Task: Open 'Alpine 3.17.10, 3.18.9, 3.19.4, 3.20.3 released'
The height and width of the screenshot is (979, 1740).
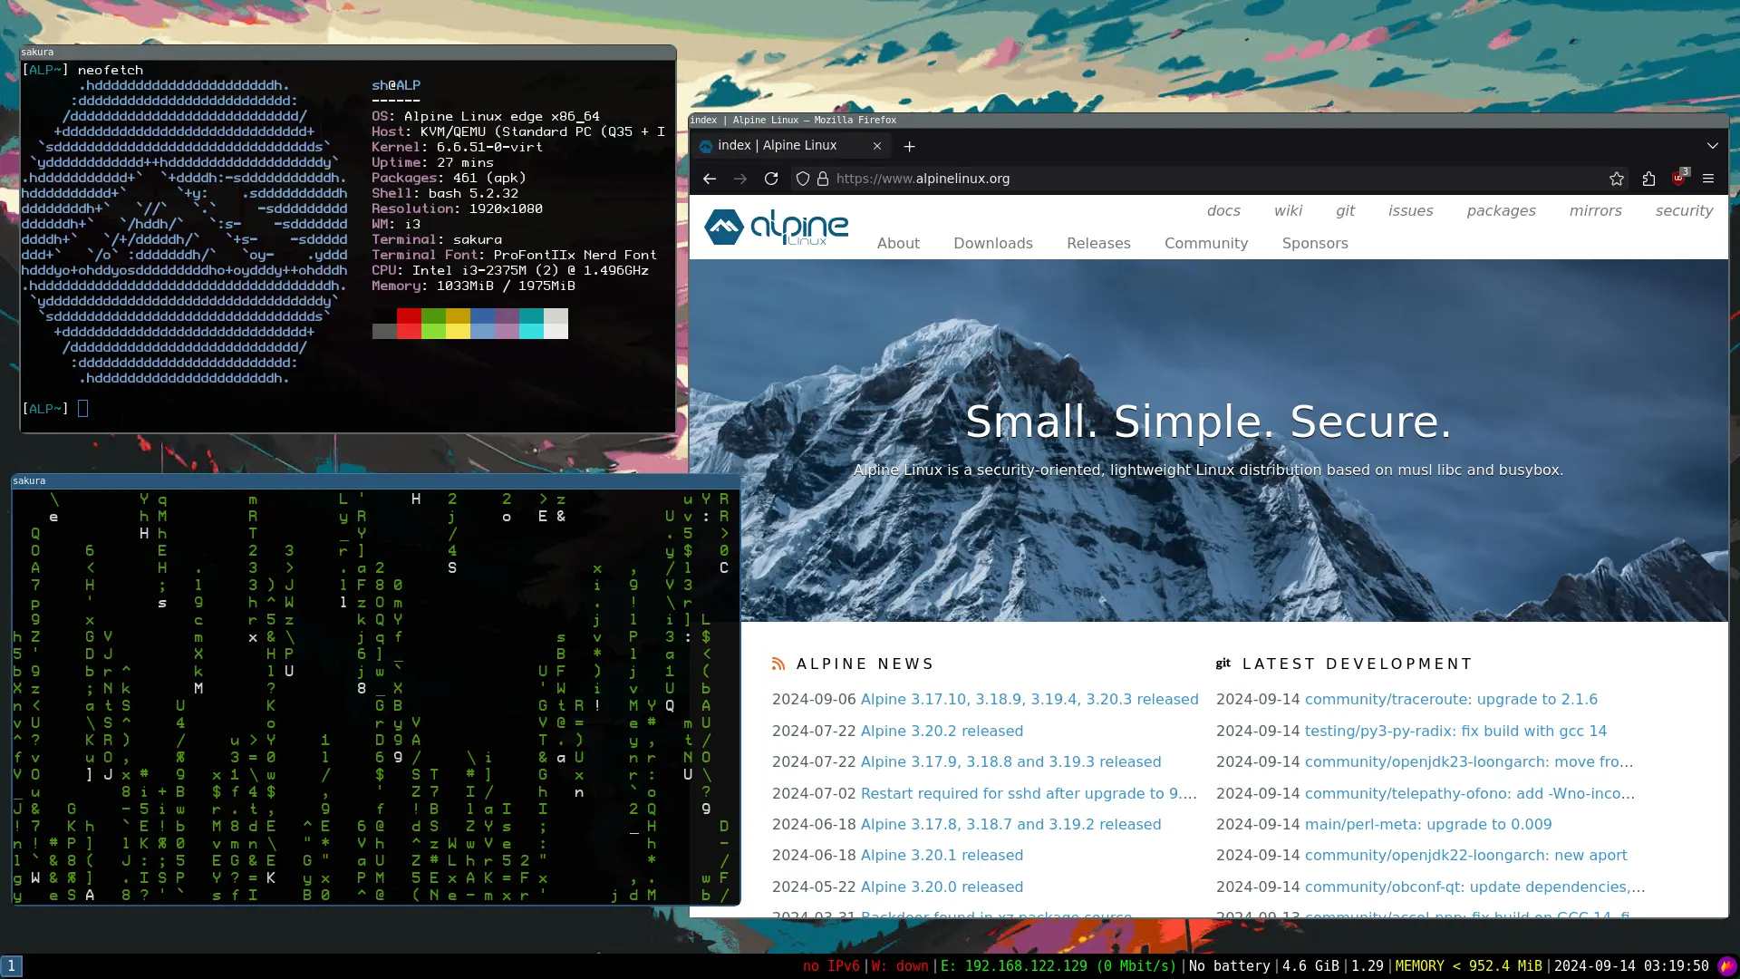Action: (x=1029, y=700)
